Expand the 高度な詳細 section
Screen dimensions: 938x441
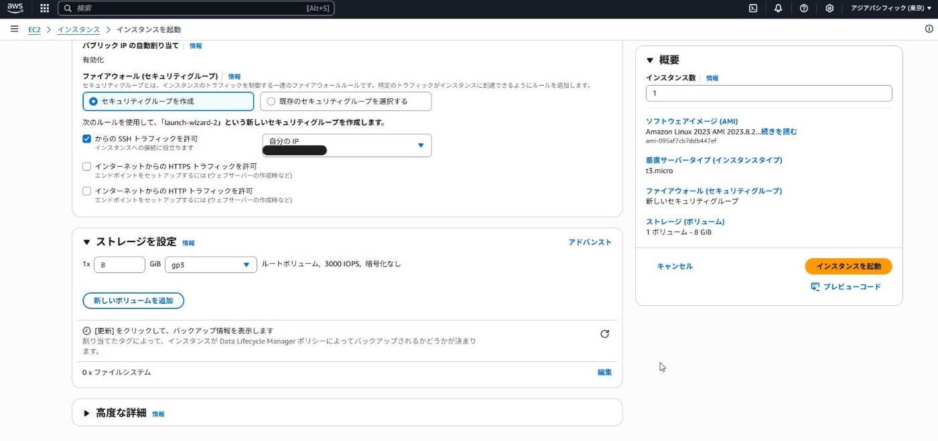pos(86,414)
